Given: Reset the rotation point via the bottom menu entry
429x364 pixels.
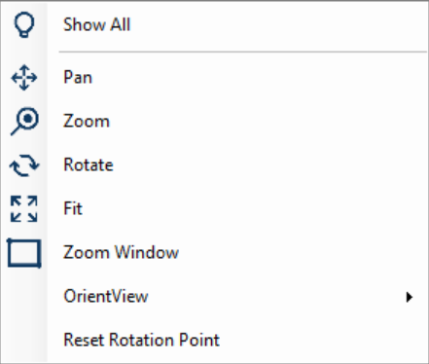Looking at the screenshot, I should point(141,340).
